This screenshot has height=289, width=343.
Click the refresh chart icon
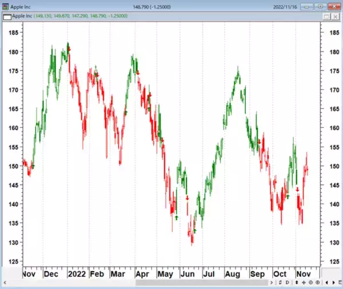tap(280, 283)
